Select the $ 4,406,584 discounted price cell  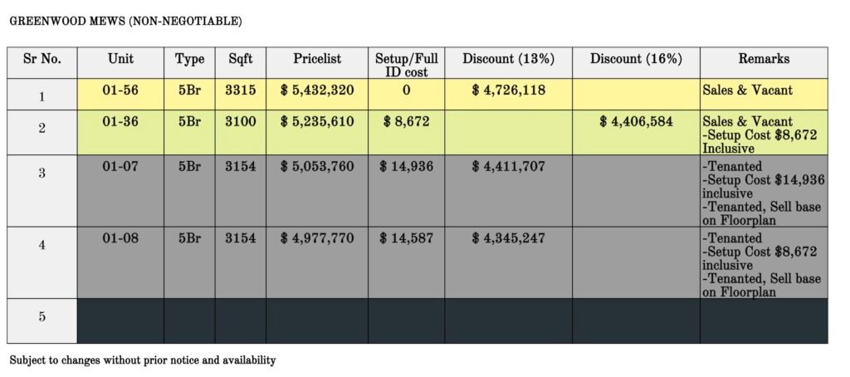pos(636,133)
